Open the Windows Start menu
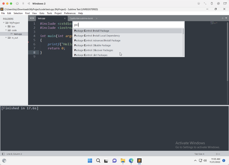This screenshot has height=165, width=229. pos(90,161)
